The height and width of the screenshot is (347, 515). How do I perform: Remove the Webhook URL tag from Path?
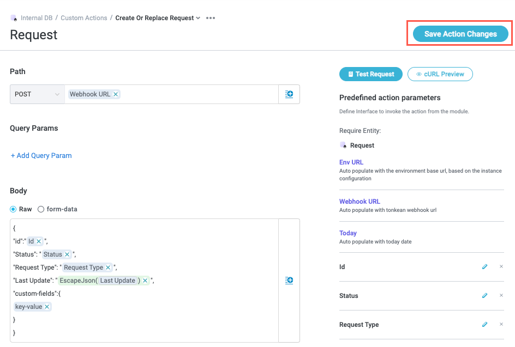[116, 94]
